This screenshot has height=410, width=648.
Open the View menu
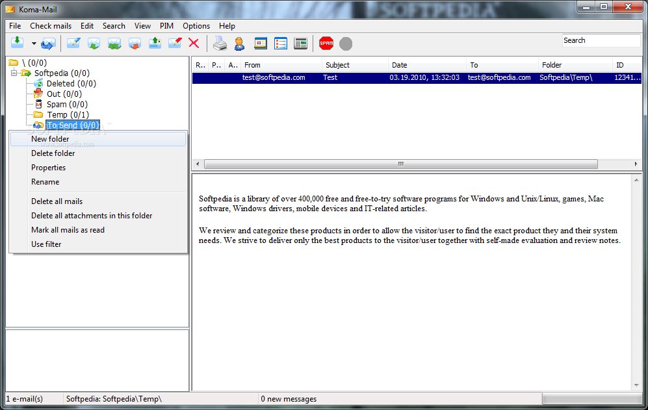click(x=142, y=25)
